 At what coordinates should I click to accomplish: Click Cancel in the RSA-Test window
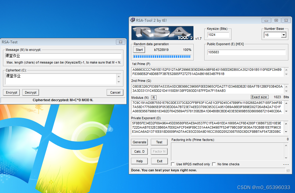coord(115,92)
